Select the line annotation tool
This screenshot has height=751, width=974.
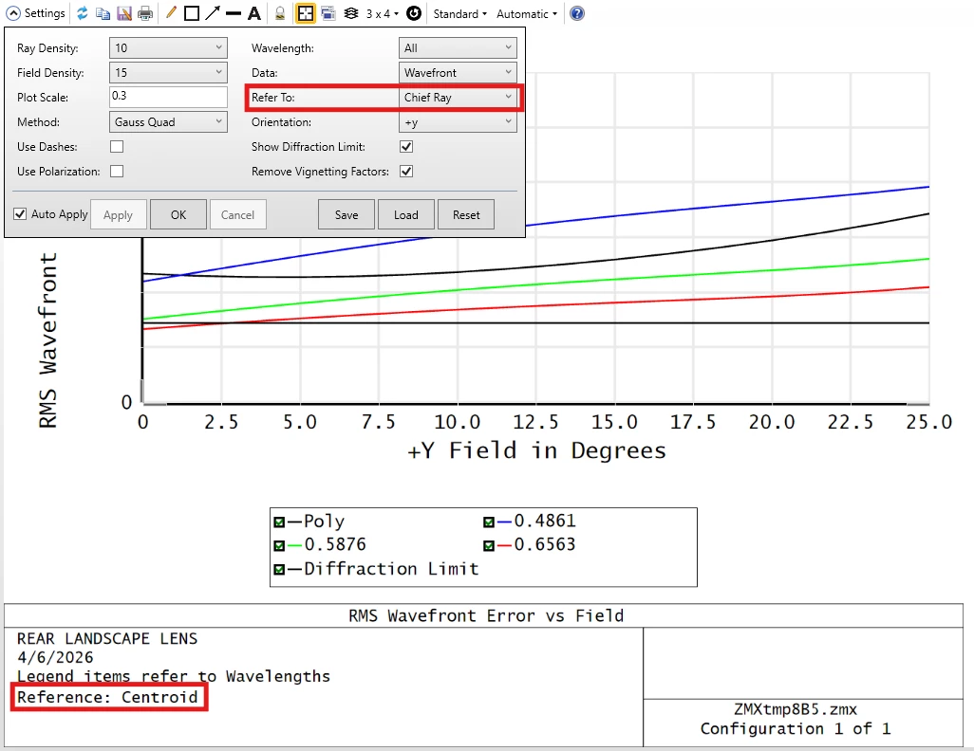[234, 13]
